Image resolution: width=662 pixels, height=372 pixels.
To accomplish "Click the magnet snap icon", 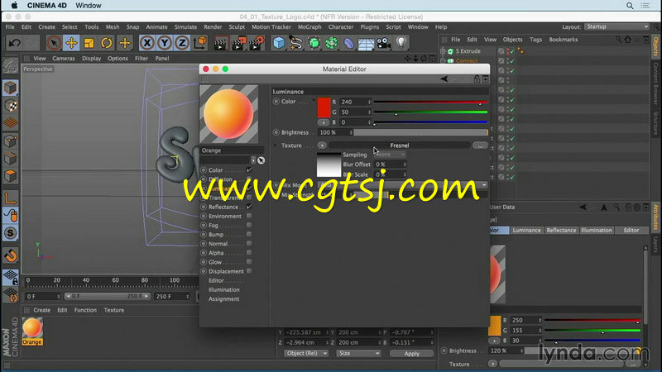I will (11, 255).
